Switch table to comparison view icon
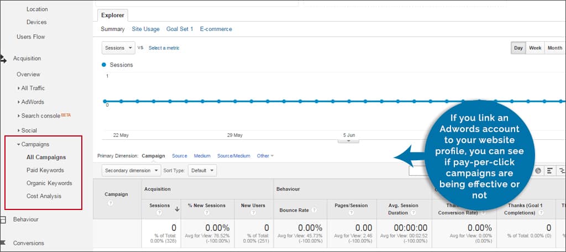The height and width of the screenshot is (252, 566). (562, 171)
